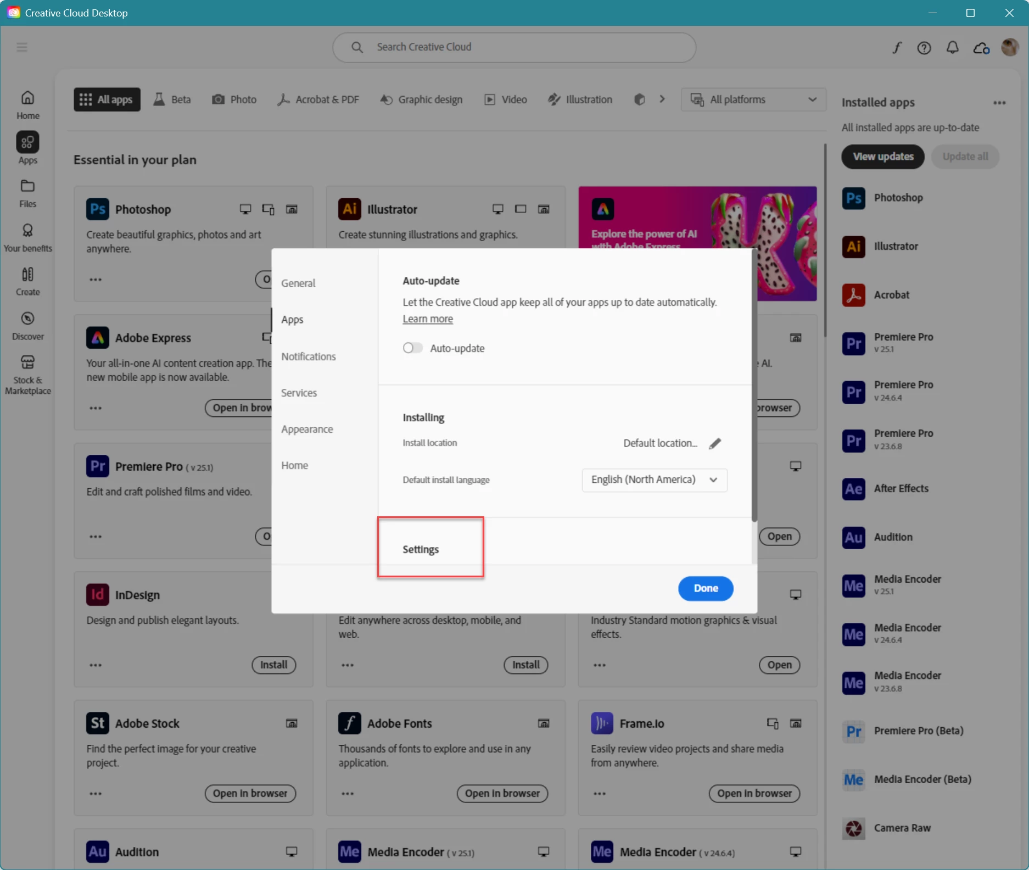Follow the Learn more link
Viewport: 1029px width, 870px height.
point(428,319)
